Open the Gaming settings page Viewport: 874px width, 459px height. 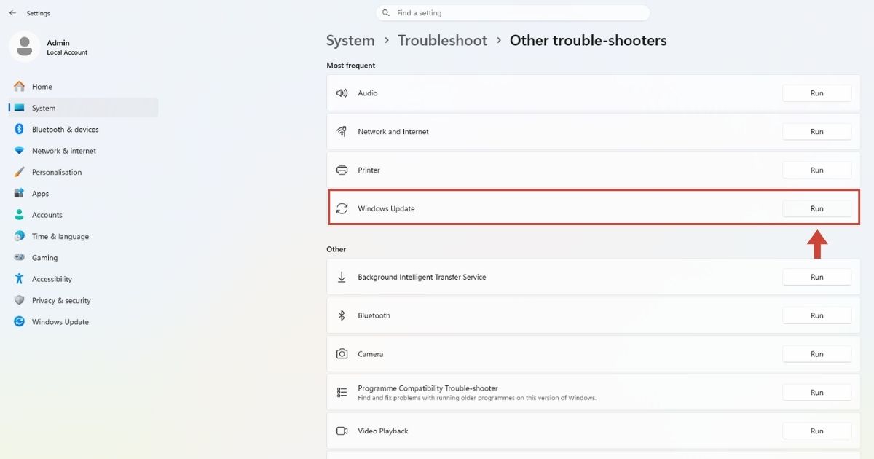pos(83,258)
